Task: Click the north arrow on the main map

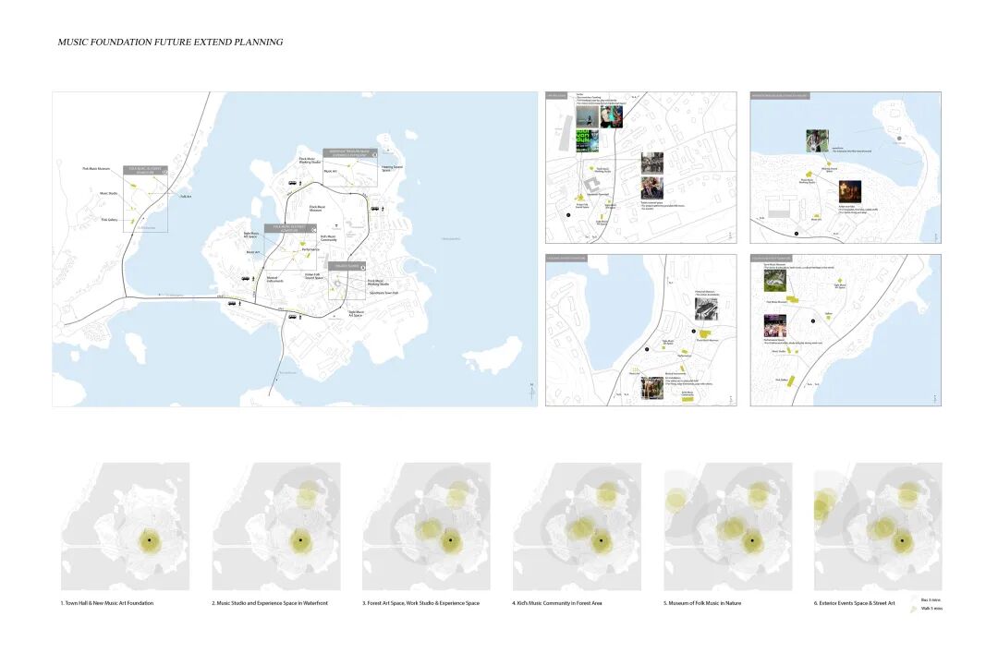Action: click(531, 392)
